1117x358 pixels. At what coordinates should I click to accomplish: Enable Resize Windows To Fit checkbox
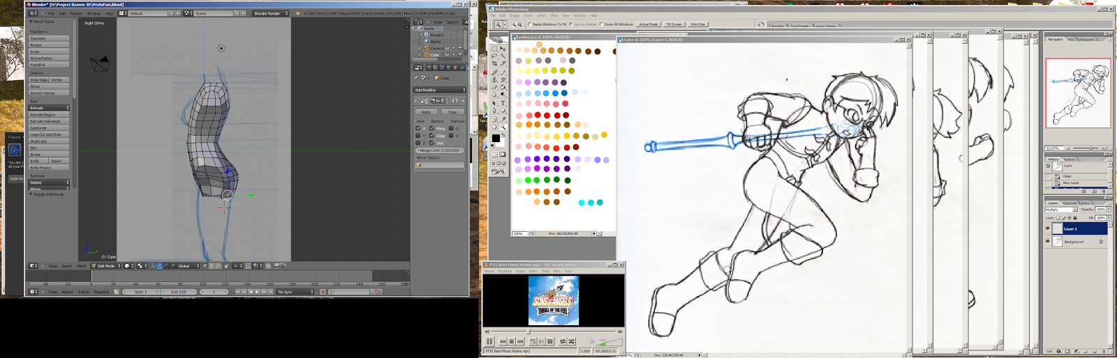(530, 24)
